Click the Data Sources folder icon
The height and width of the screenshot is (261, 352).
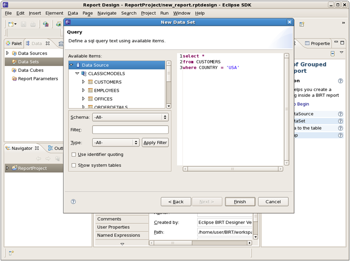(14, 53)
